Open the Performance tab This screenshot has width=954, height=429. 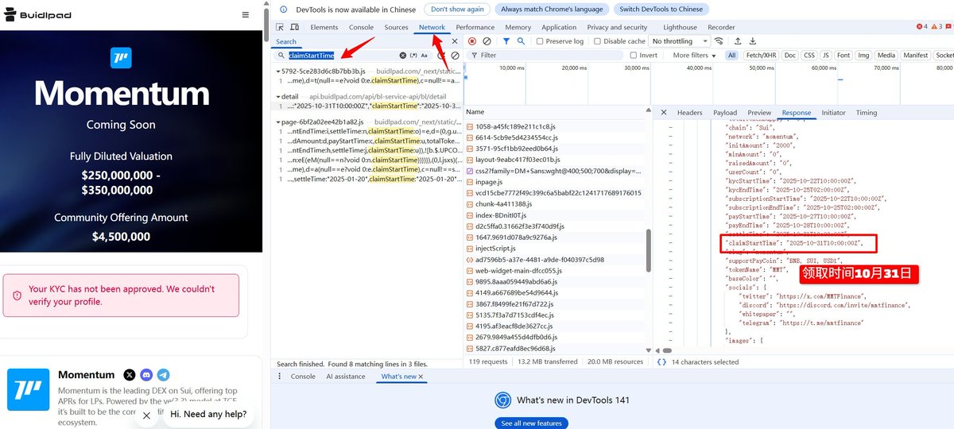(x=475, y=27)
